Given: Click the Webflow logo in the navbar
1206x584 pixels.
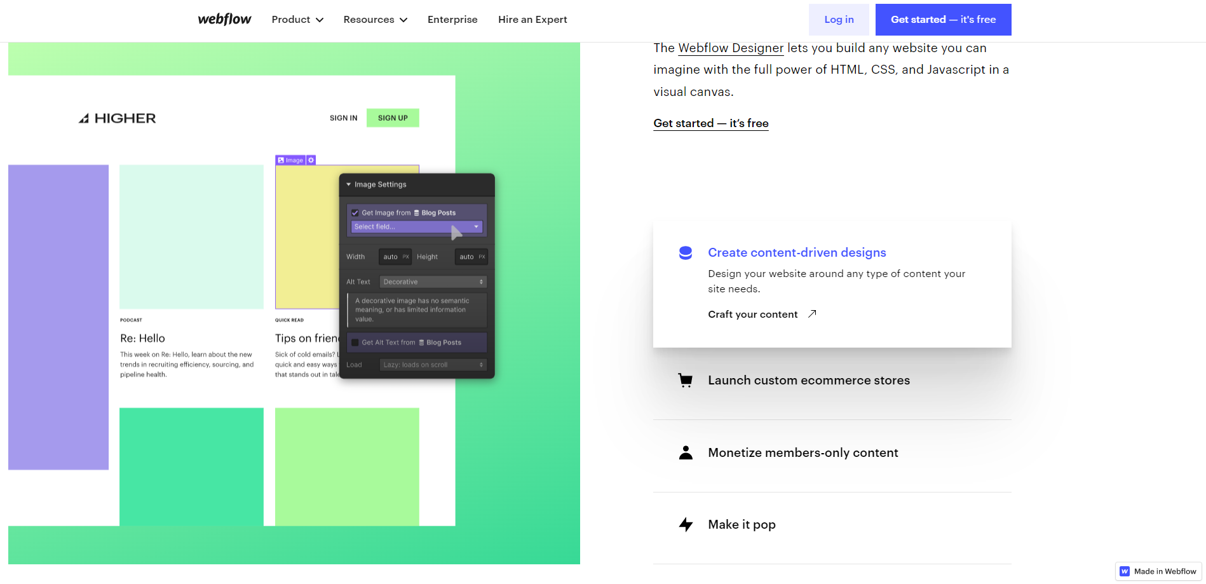Looking at the screenshot, I should tap(224, 19).
